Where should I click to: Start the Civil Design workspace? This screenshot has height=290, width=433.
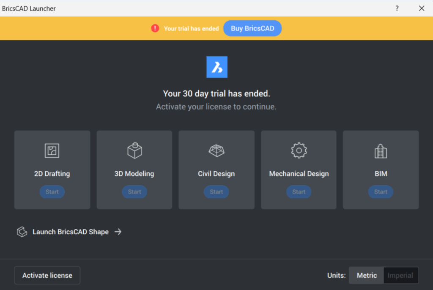click(x=216, y=192)
